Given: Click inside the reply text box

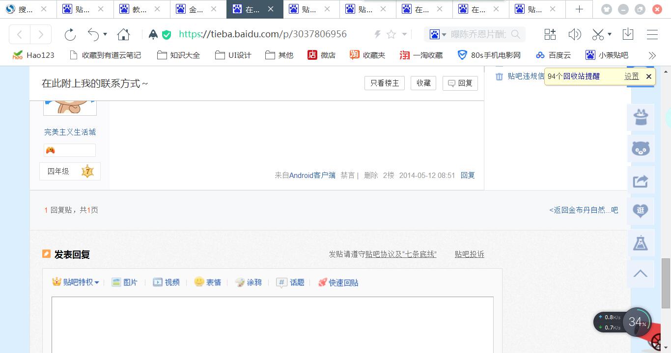Looking at the screenshot, I should click(x=272, y=324).
